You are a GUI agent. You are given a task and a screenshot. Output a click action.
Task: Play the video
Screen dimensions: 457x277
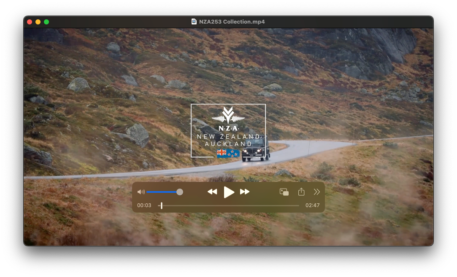click(229, 192)
